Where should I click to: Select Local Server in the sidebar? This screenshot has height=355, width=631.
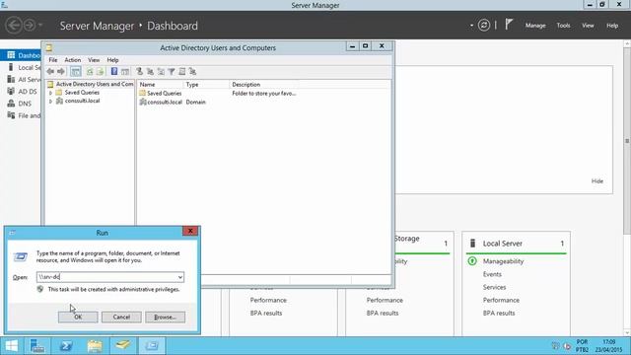tap(24, 67)
